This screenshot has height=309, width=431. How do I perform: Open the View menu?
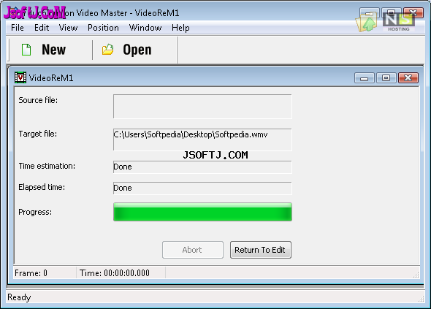point(68,28)
